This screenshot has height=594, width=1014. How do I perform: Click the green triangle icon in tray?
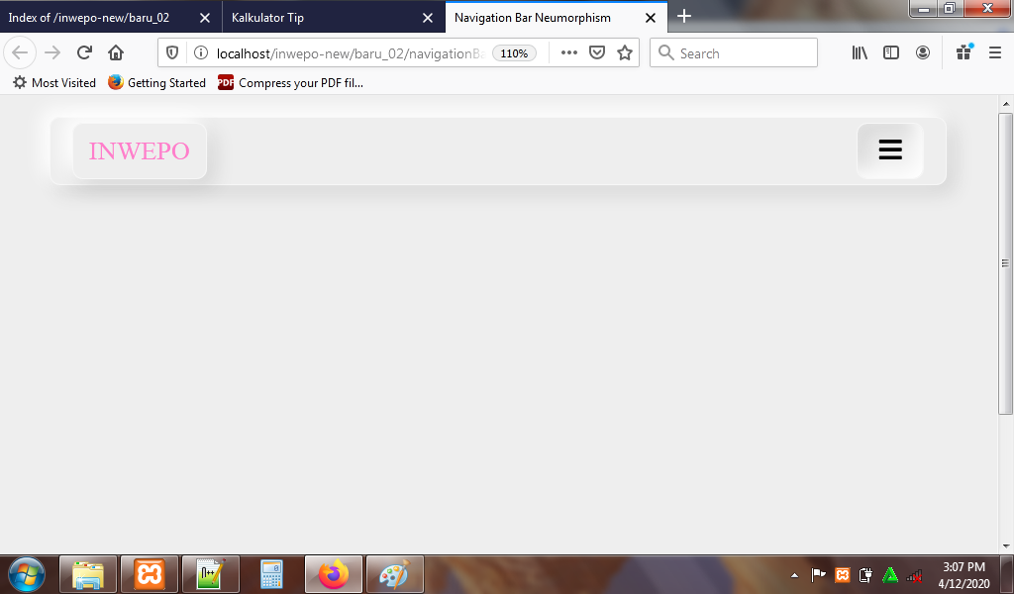(890, 575)
